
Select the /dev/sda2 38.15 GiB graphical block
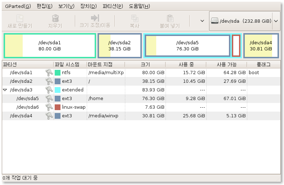point(120,46)
